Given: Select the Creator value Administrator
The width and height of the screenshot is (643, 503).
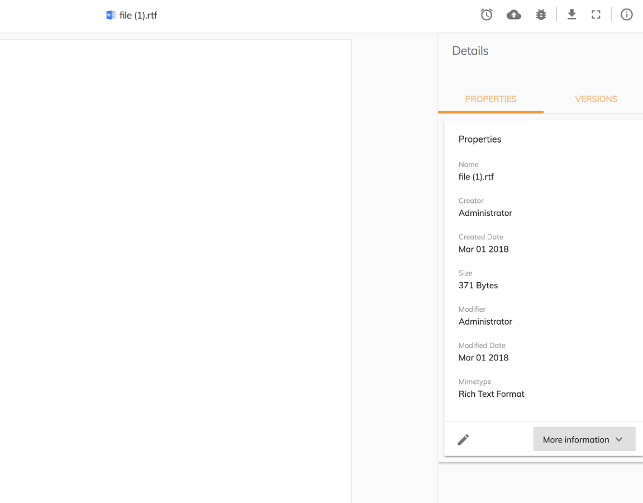Looking at the screenshot, I should tap(485, 213).
